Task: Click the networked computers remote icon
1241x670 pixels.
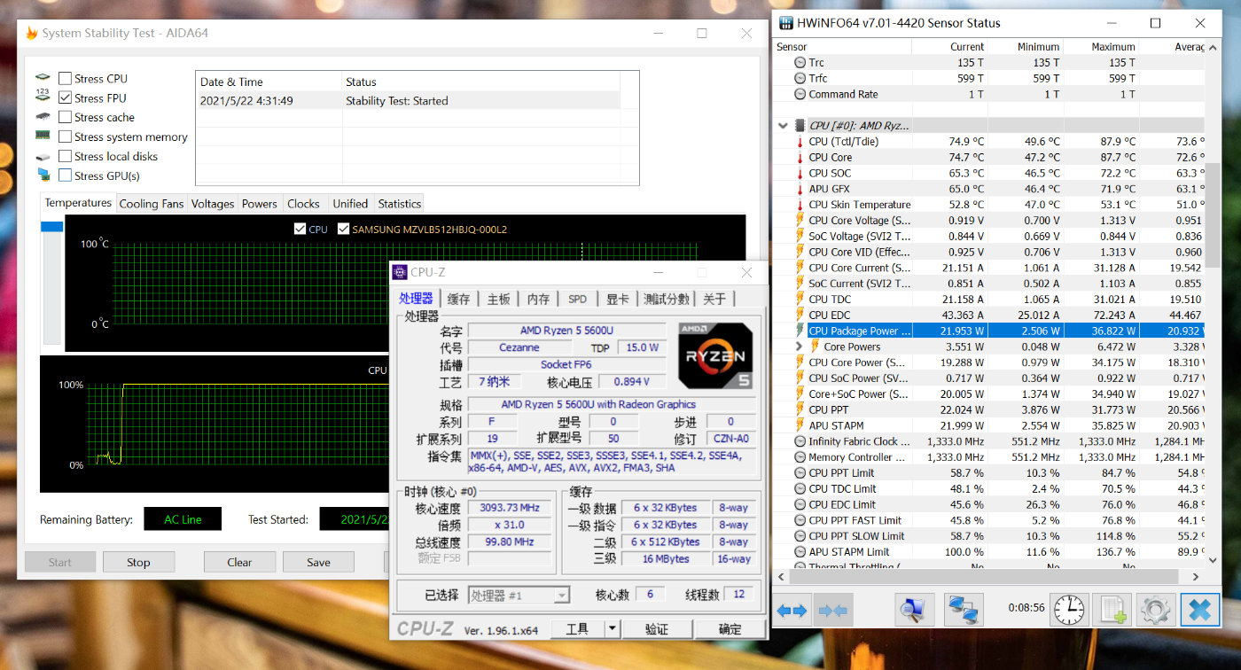Action: (x=962, y=610)
